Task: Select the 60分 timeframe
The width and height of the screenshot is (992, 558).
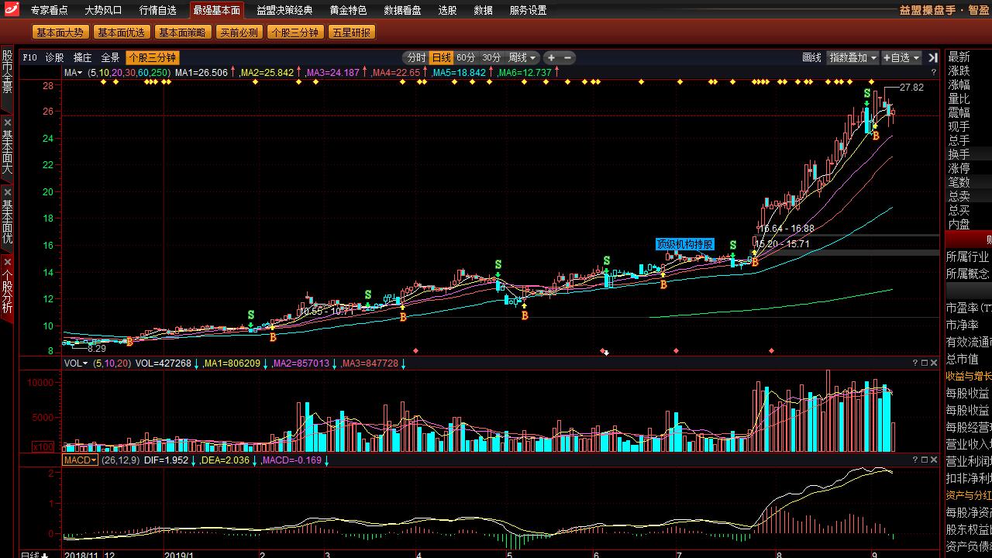Action: [466, 57]
